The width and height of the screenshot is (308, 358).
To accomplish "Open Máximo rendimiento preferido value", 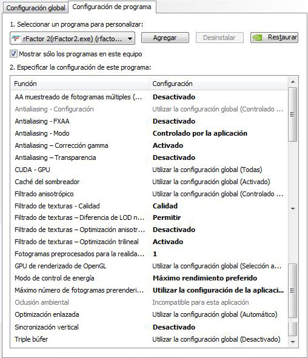I will click(x=205, y=278).
